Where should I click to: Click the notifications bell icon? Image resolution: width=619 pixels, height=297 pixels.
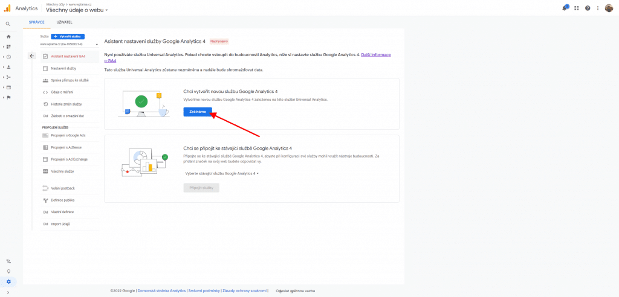click(565, 8)
